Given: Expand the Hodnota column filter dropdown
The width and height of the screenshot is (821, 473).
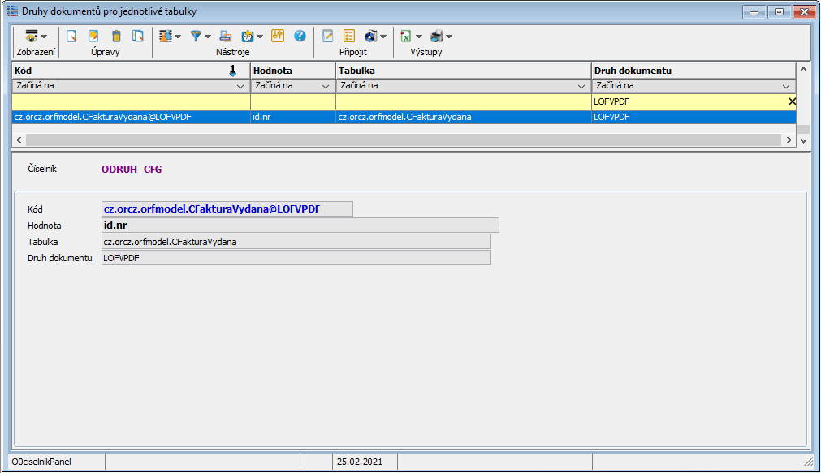Looking at the screenshot, I should (326, 86).
